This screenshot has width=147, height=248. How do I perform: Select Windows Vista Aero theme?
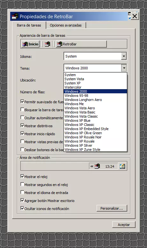[x=95, y=108]
